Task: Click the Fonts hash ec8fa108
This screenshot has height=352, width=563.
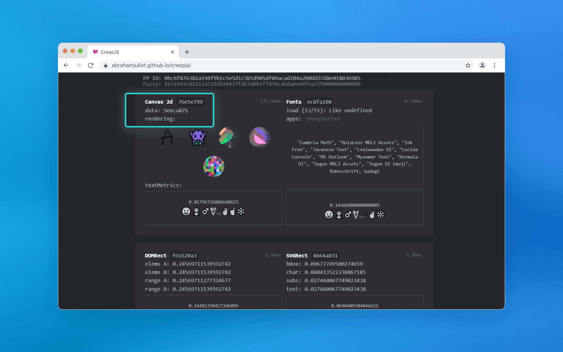Action: tap(319, 102)
